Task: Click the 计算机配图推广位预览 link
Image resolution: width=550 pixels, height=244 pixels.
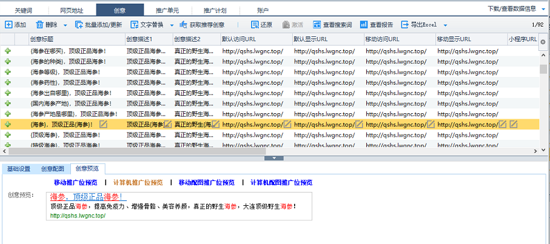Action: click(281, 182)
